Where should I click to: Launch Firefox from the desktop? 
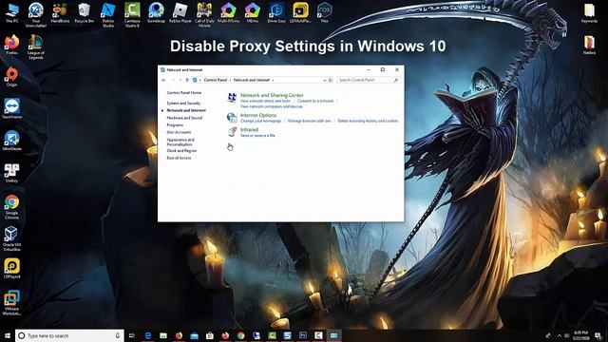(12, 45)
